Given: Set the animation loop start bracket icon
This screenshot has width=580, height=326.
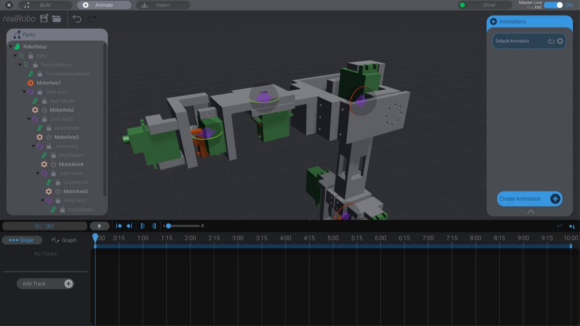Looking at the screenshot, I should (x=144, y=226).
